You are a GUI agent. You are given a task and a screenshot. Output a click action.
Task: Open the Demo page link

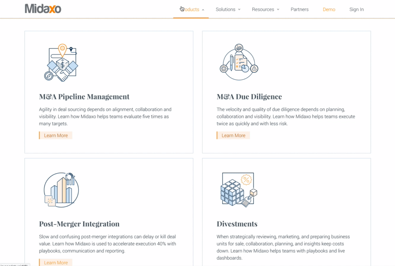pyautogui.click(x=329, y=9)
